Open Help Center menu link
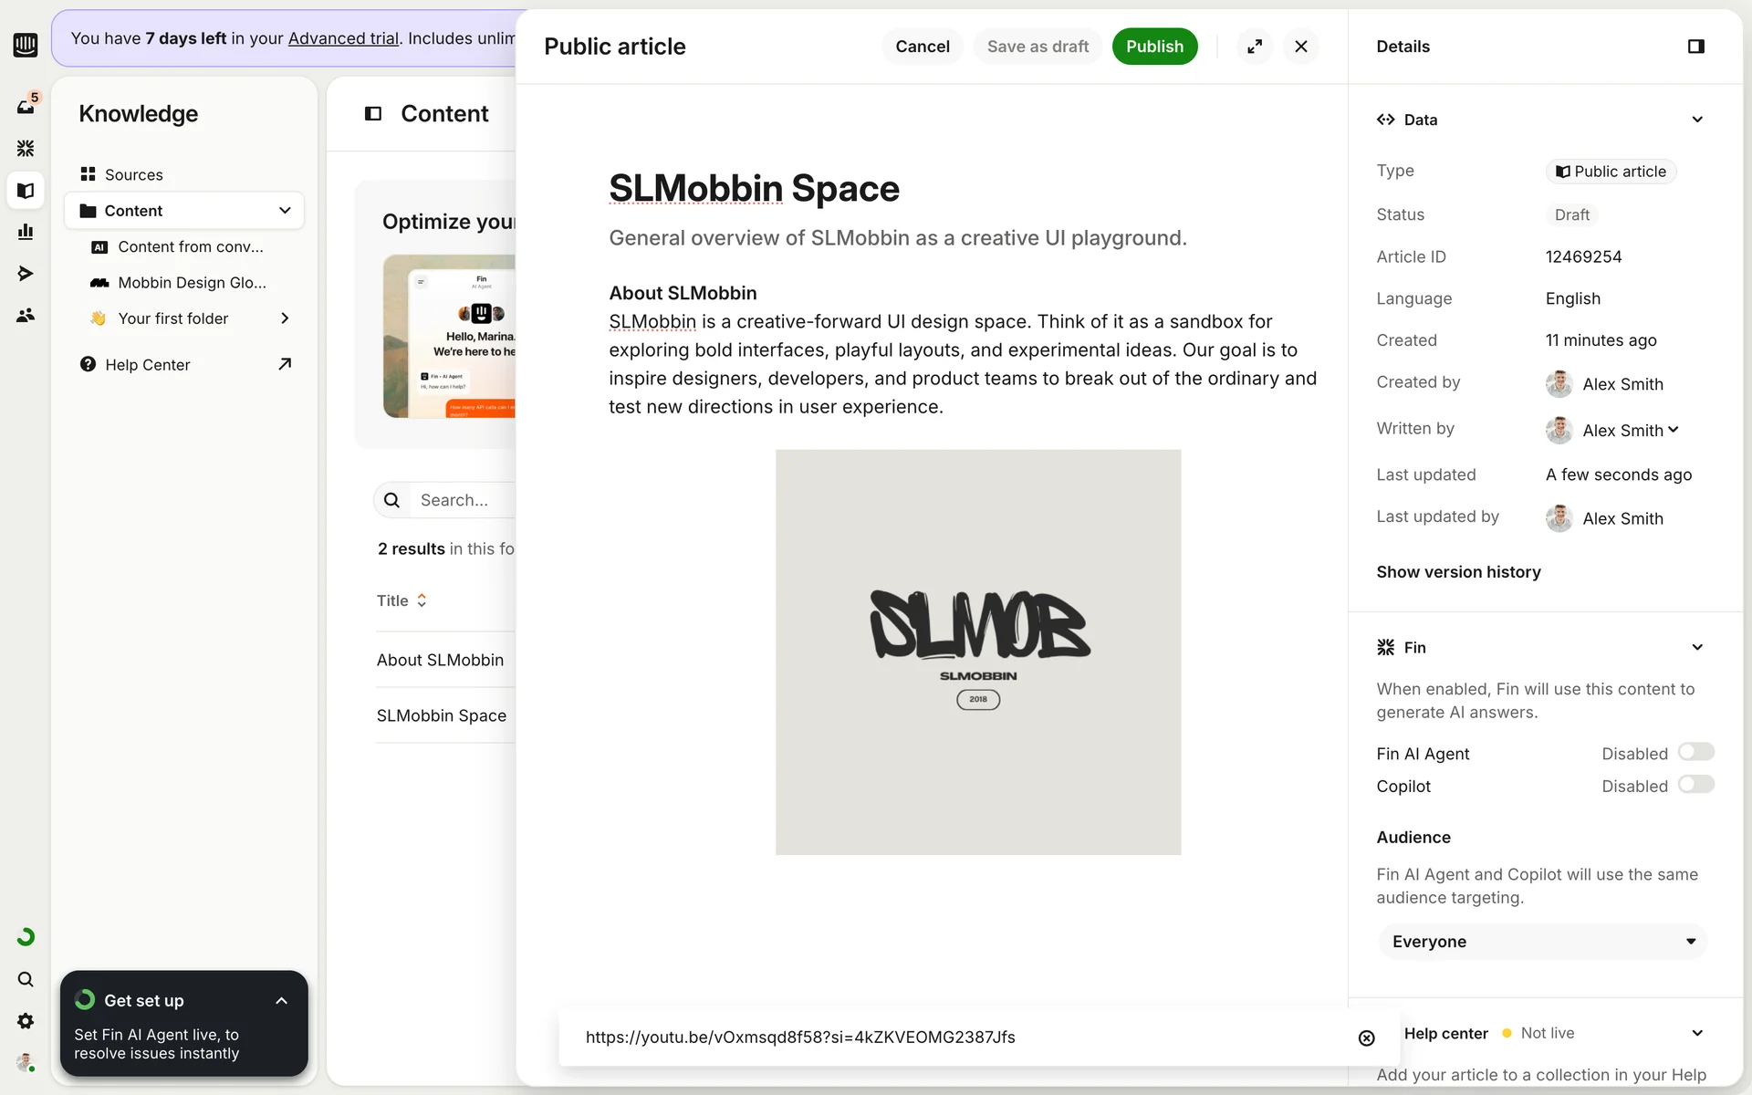Image resolution: width=1752 pixels, height=1095 pixels. pyautogui.click(x=148, y=365)
